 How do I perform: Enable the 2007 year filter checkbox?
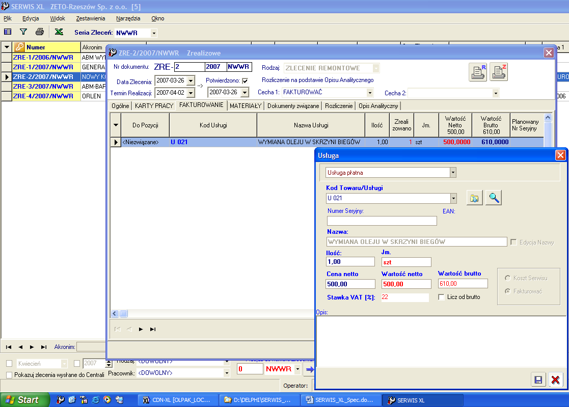[77, 363]
